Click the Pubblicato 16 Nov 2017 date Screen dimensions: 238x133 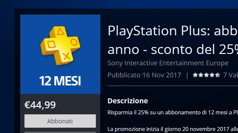tap(144, 75)
